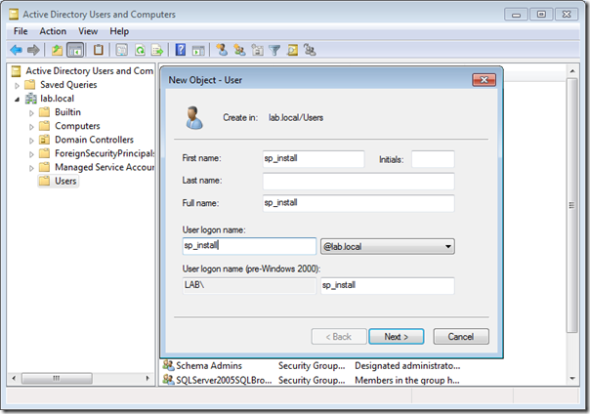Viewport: 590px width, 414px height.
Task: Click the disabled < Back button
Action: click(x=339, y=337)
